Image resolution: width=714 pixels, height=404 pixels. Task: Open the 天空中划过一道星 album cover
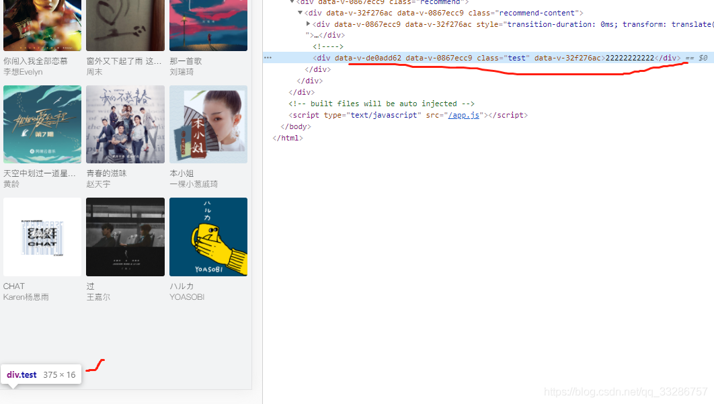point(42,124)
